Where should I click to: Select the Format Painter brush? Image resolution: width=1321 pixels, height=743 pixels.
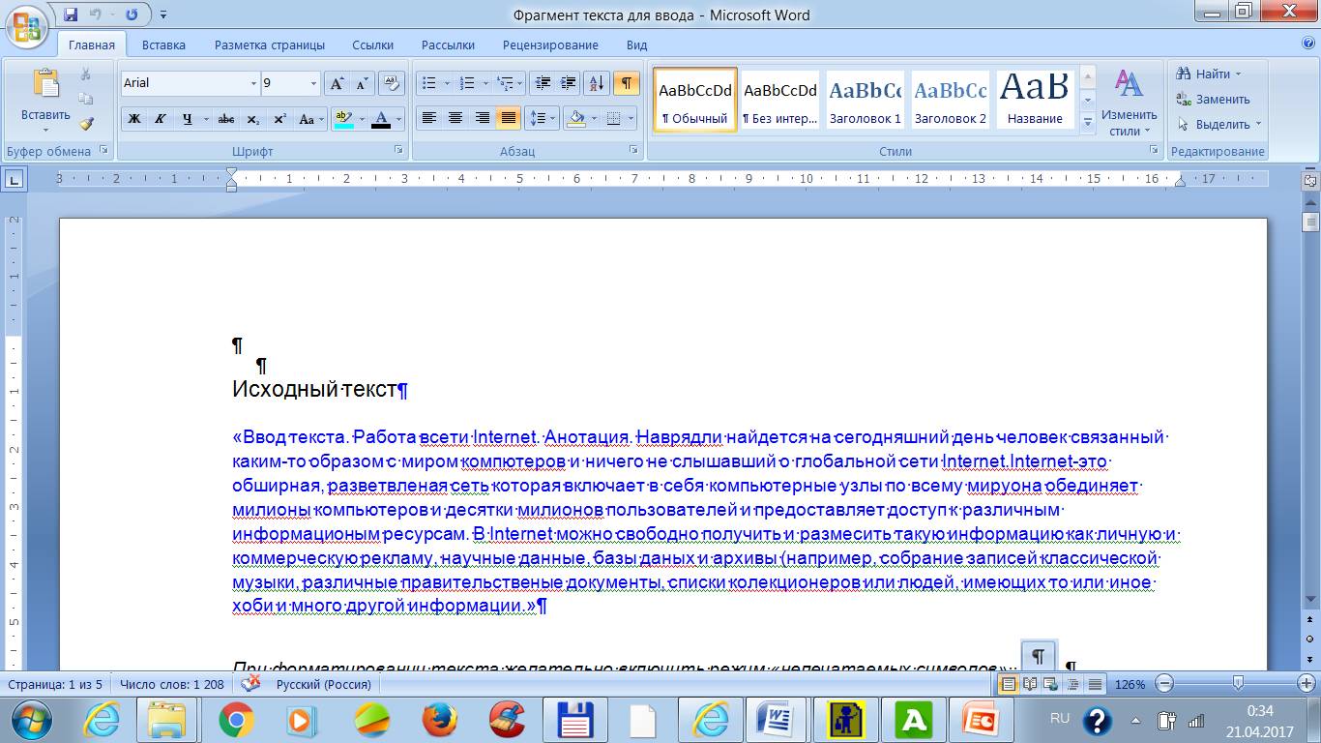pyautogui.click(x=86, y=123)
